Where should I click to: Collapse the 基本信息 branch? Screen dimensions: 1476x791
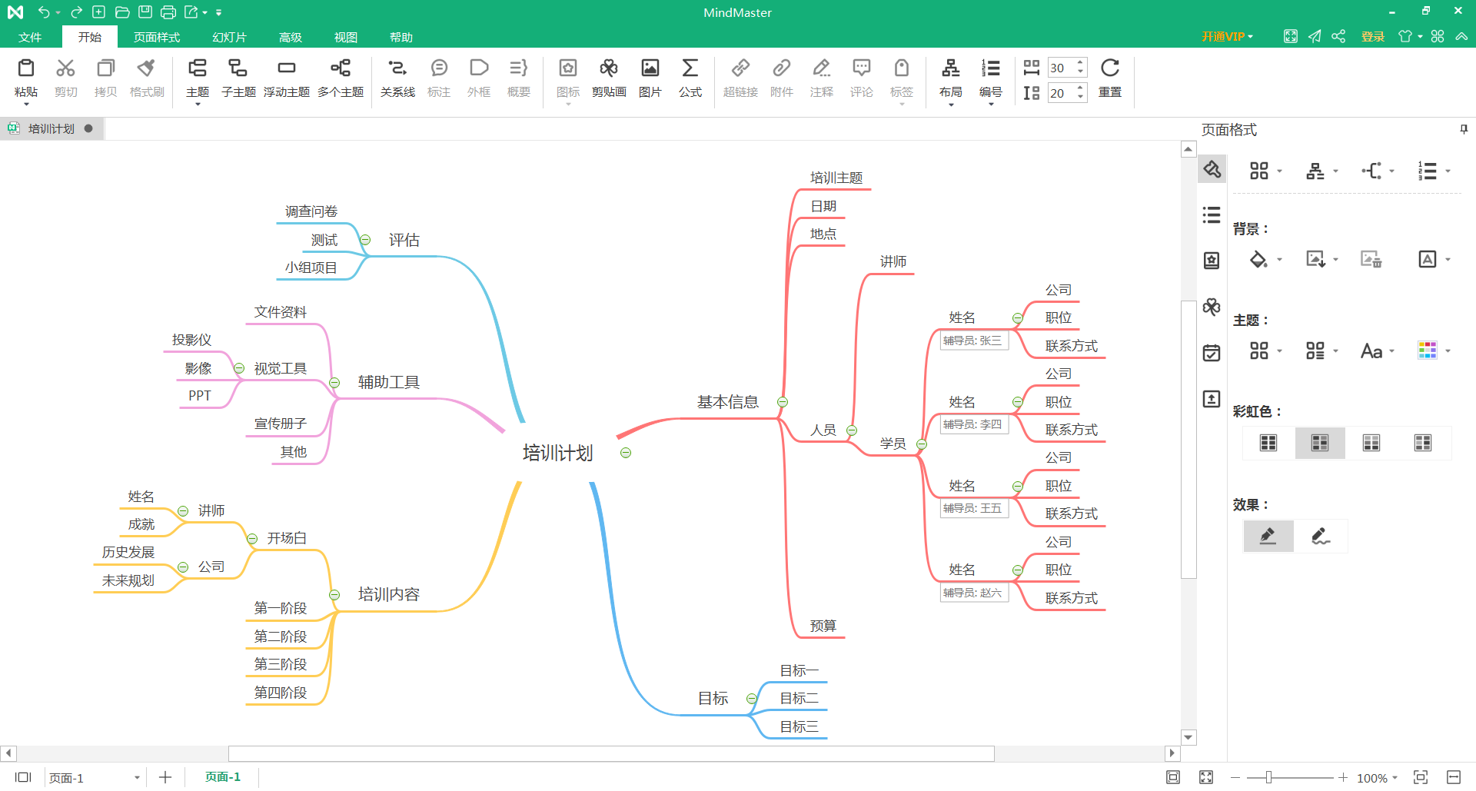(x=783, y=402)
